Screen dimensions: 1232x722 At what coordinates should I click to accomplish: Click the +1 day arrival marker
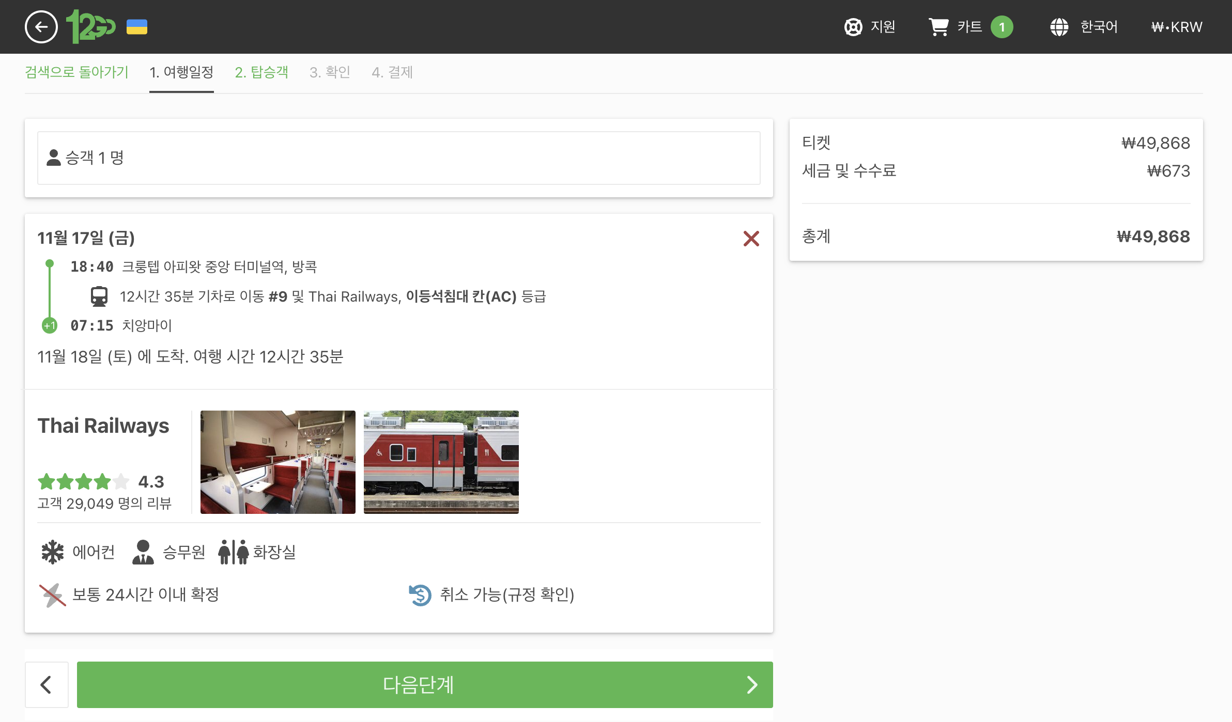(50, 326)
